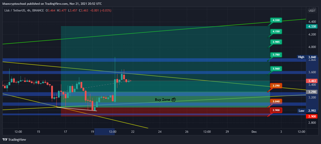The height and width of the screenshot is (144, 321).
Task: Select the red 2.900 callout on chart
Action: click(276, 110)
